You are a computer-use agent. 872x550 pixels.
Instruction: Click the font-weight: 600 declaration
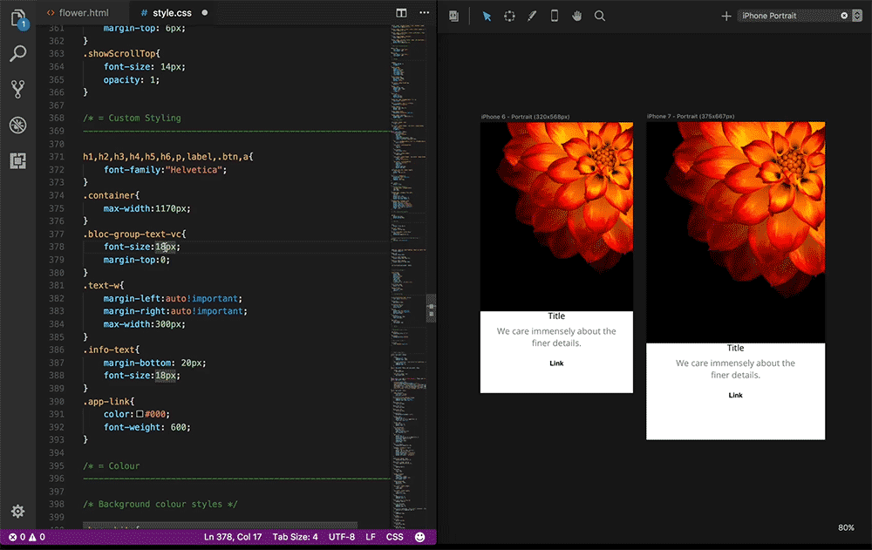point(146,427)
